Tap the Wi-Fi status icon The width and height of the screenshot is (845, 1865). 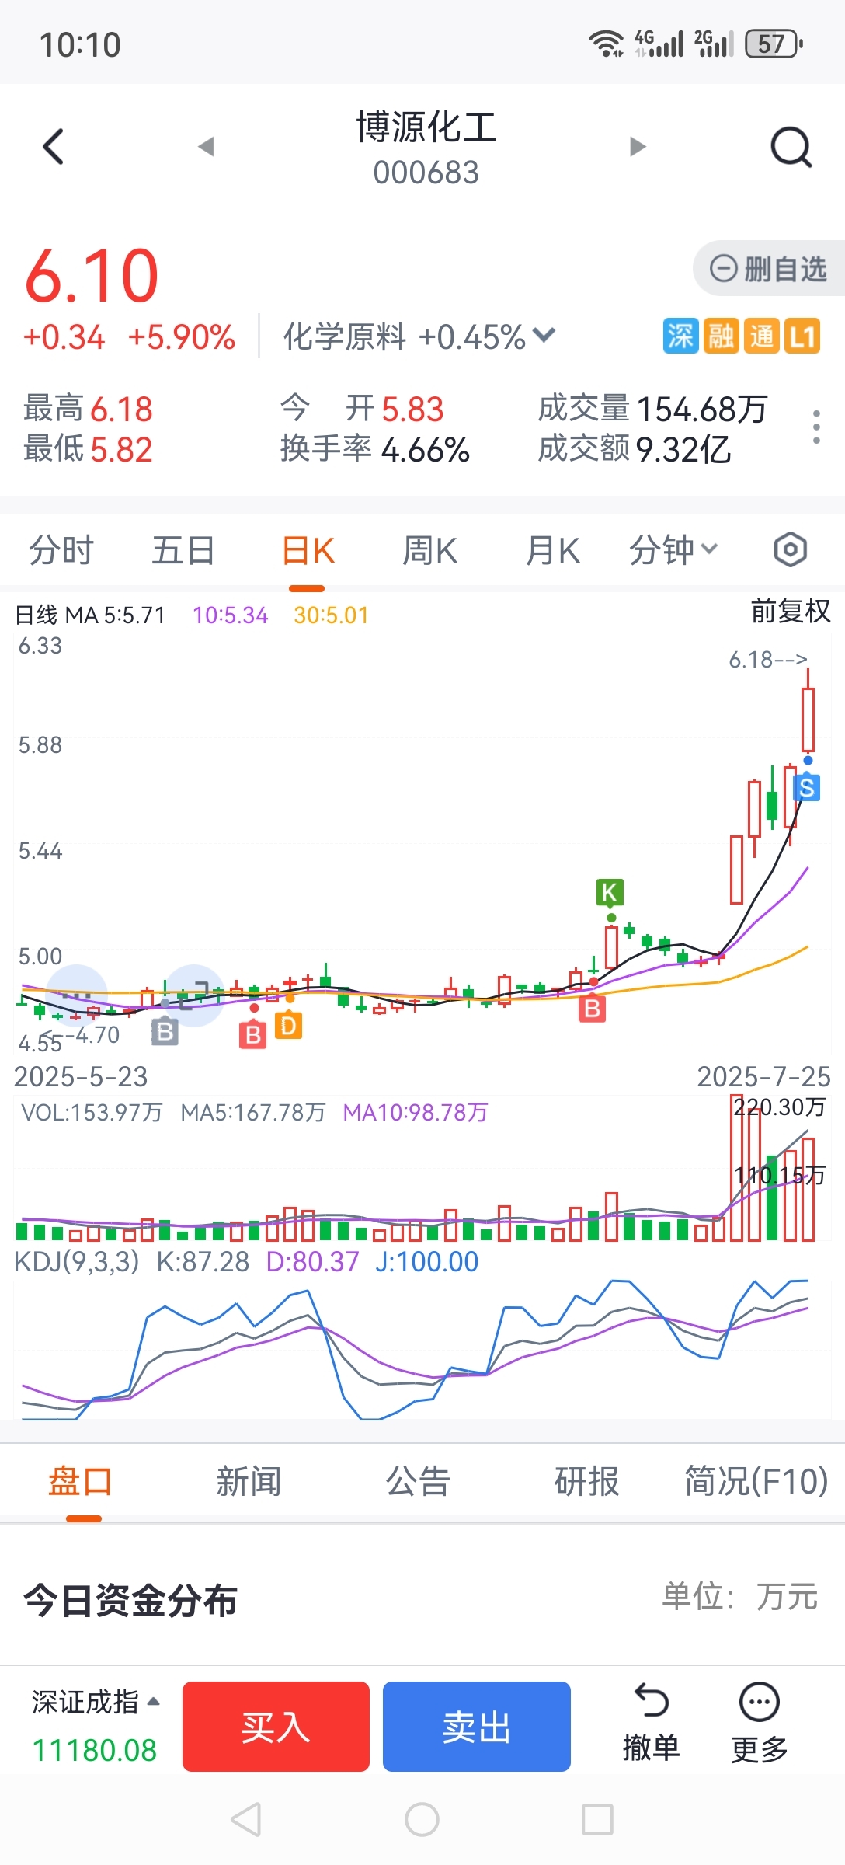pos(607,44)
